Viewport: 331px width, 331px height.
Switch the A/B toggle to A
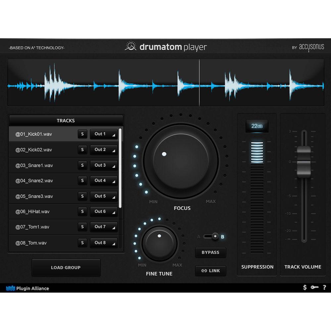pyautogui.click(x=200, y=237)
